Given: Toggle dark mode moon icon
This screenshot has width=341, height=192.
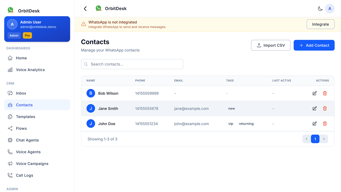Looking at the screenshot, I should click(320, 9).
